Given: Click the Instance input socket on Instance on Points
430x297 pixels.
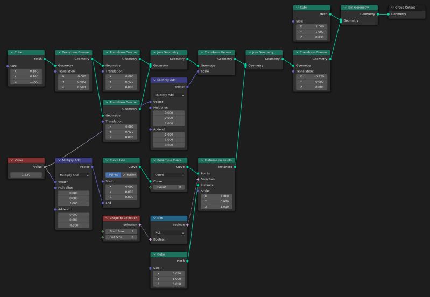Looking at the screenshot, I should pyautogui.click(x=198, y=185).
